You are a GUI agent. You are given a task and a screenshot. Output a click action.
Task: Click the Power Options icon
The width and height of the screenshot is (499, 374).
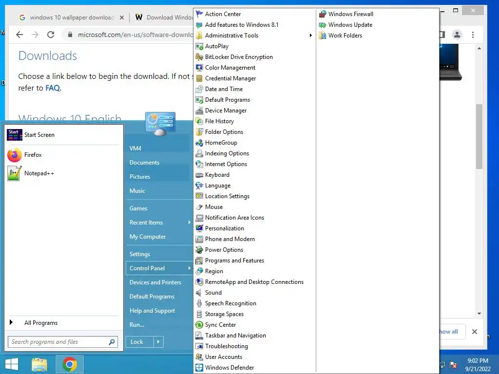point(199,250)
